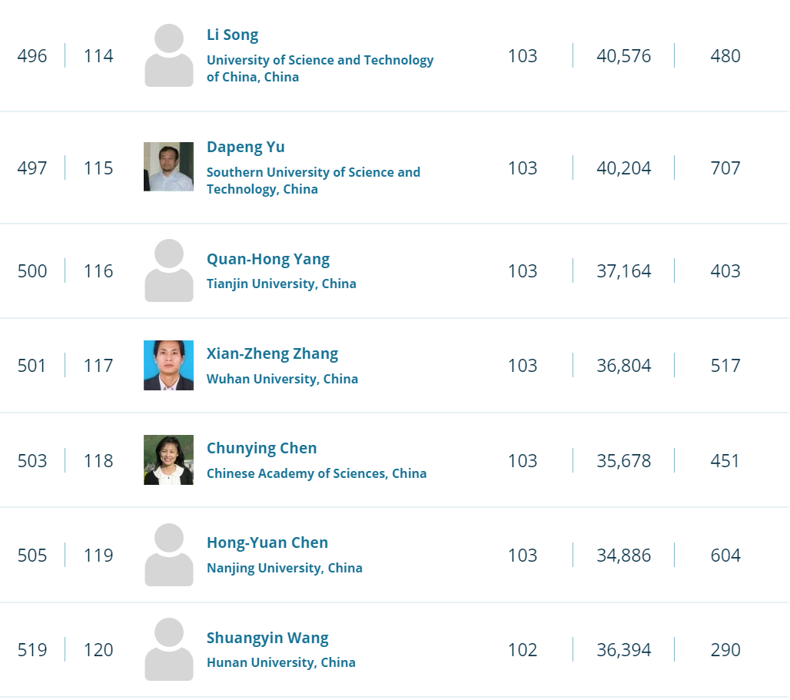Open the Li Song profile link
This screenshot has width=790, height=700.
[x=232, y=35]
